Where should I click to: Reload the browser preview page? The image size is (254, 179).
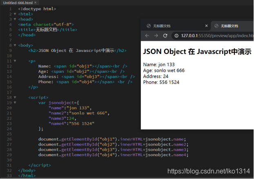pos(165,36)
